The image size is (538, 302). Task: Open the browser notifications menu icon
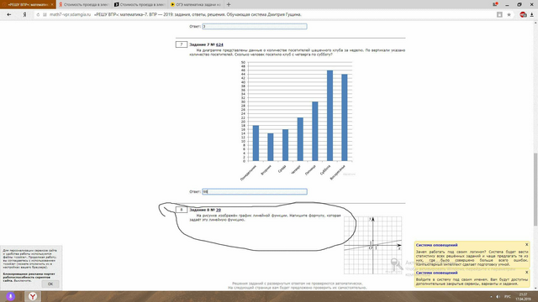[x=495, y=4]
